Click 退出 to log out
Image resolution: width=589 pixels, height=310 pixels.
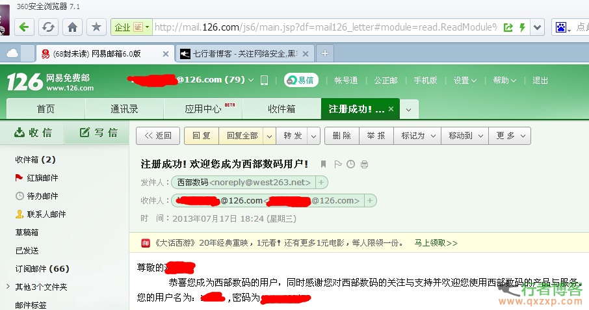coord(540,81)
